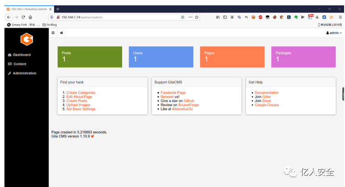The image size is (345, 187).
Task: Click the undo arrow extension icon
Action: (246, 17)
